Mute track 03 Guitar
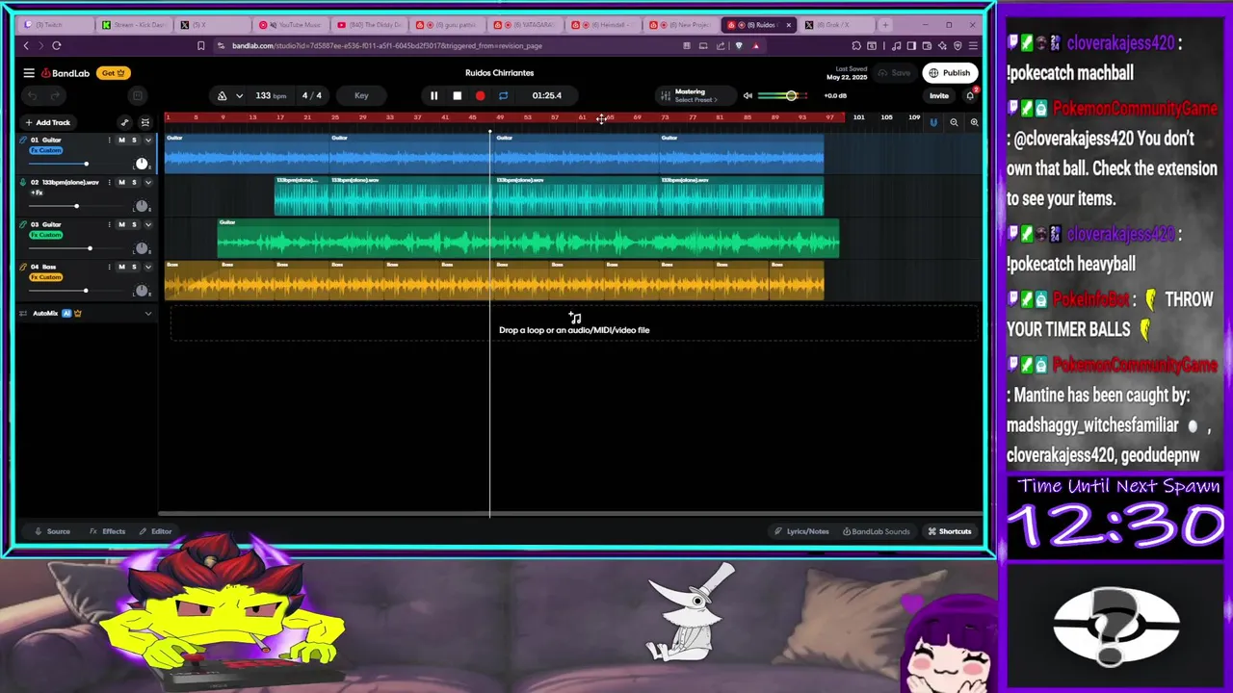The image size is (1233, 693). pyautogui.click(x=121, y=224)
